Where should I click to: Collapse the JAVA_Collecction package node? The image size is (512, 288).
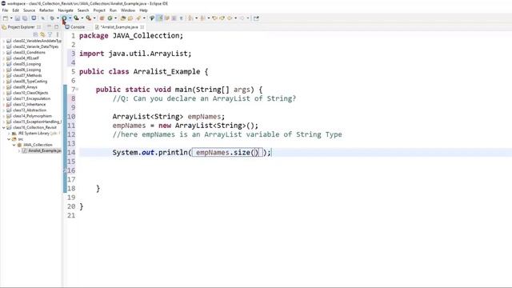[x=14, y=145]
